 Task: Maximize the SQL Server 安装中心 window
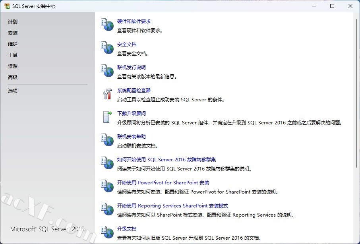[332, 6]
